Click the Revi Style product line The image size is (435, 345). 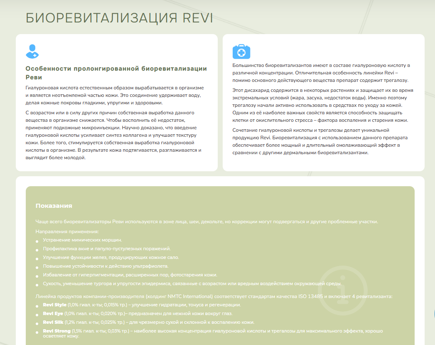[x=142, y=305]
